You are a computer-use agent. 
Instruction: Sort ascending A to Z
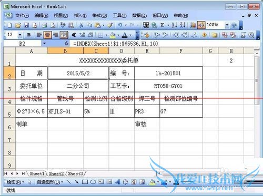pyautogui.click(x=174, y=25)
